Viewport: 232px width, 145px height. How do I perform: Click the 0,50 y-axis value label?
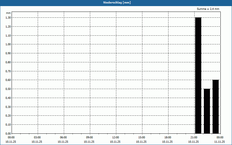8,89
